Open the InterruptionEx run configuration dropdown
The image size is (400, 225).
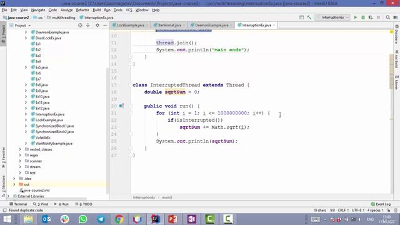coord(332,17)
